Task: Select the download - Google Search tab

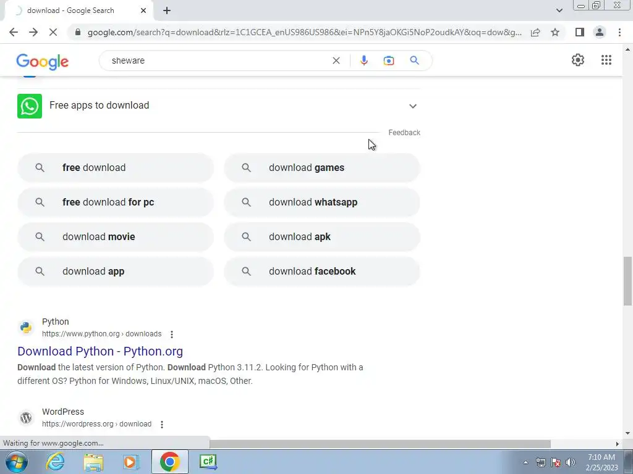Action: (70, 10)
